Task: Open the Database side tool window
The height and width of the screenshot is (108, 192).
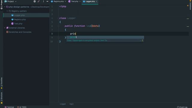Action: click(x=190, y=5)
